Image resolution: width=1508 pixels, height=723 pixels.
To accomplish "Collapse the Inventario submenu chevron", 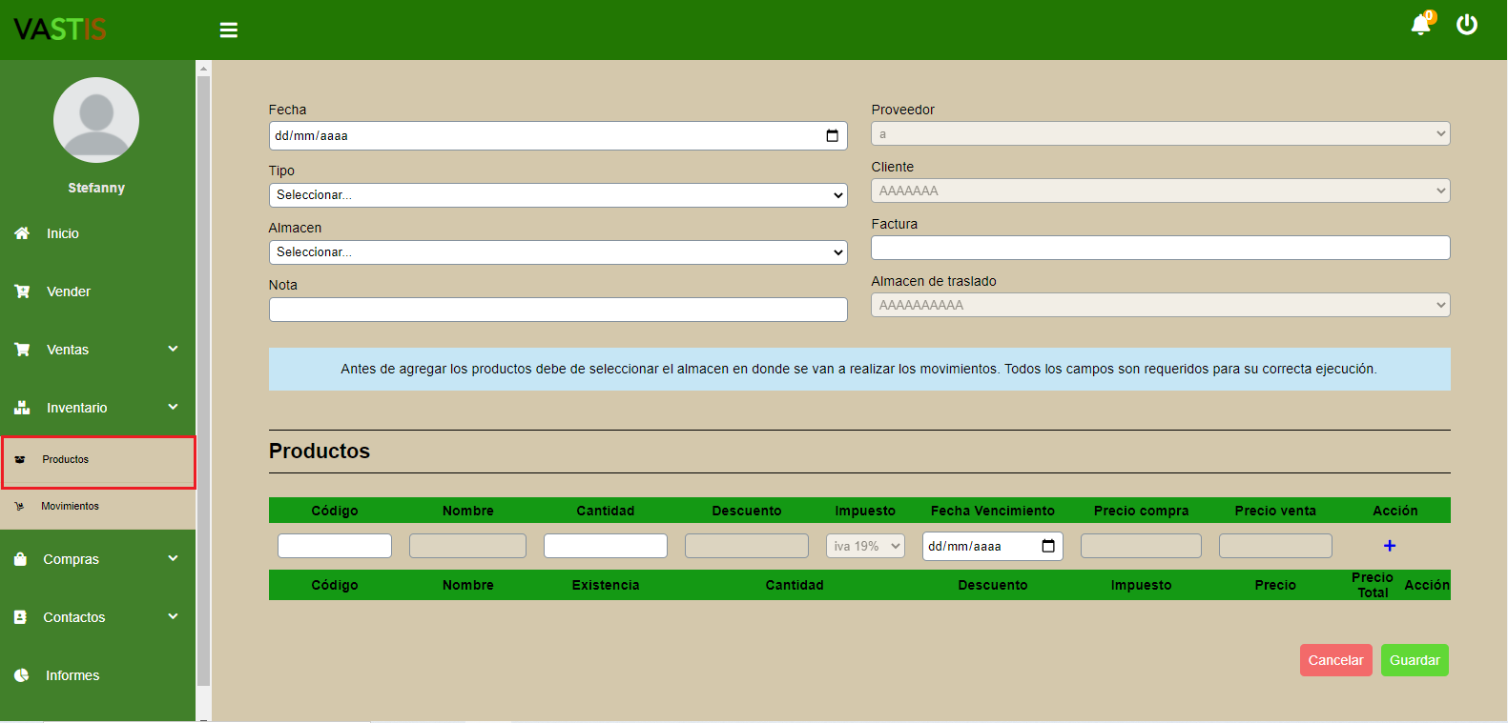I will [x=173, y=407].
